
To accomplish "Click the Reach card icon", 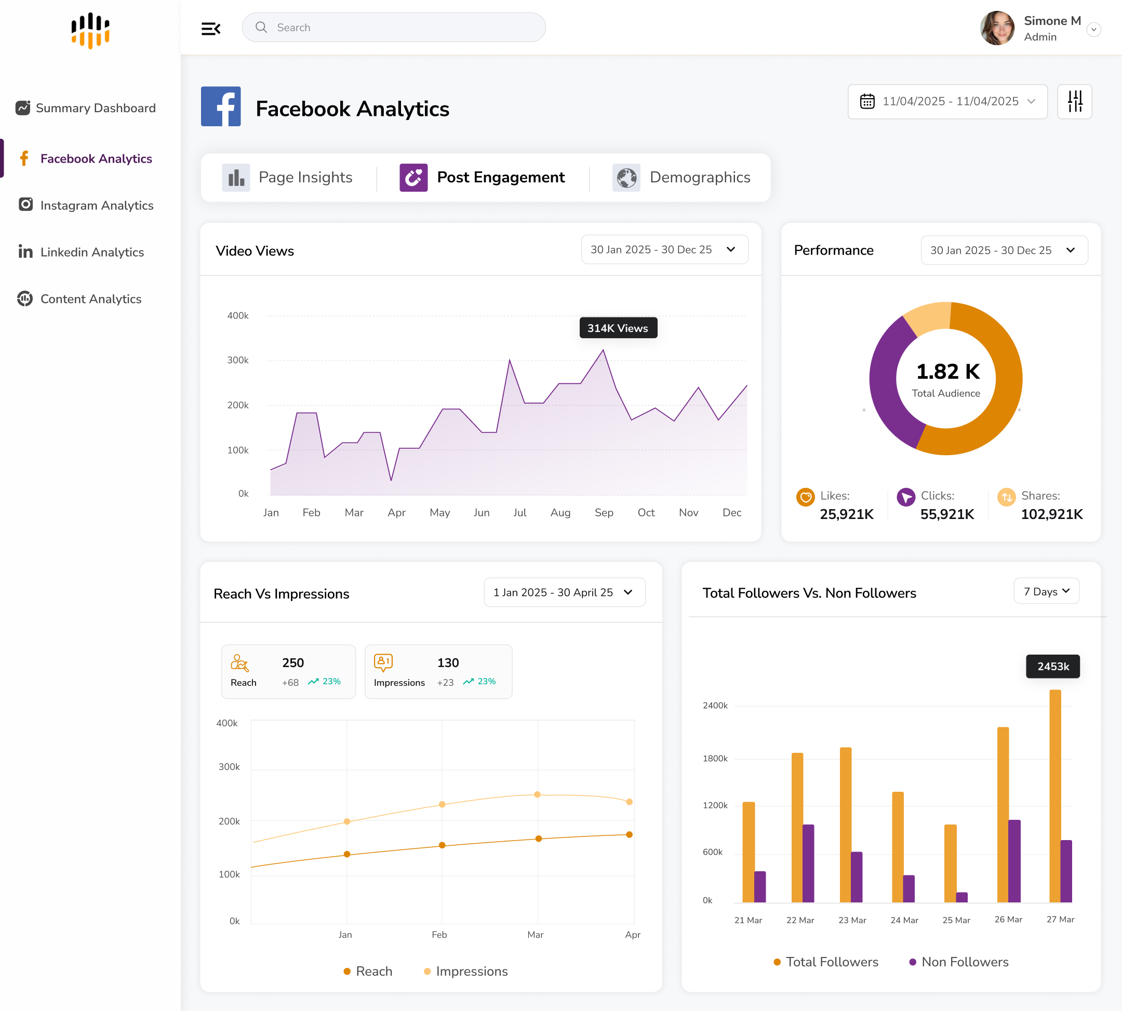I will point(240,663).
